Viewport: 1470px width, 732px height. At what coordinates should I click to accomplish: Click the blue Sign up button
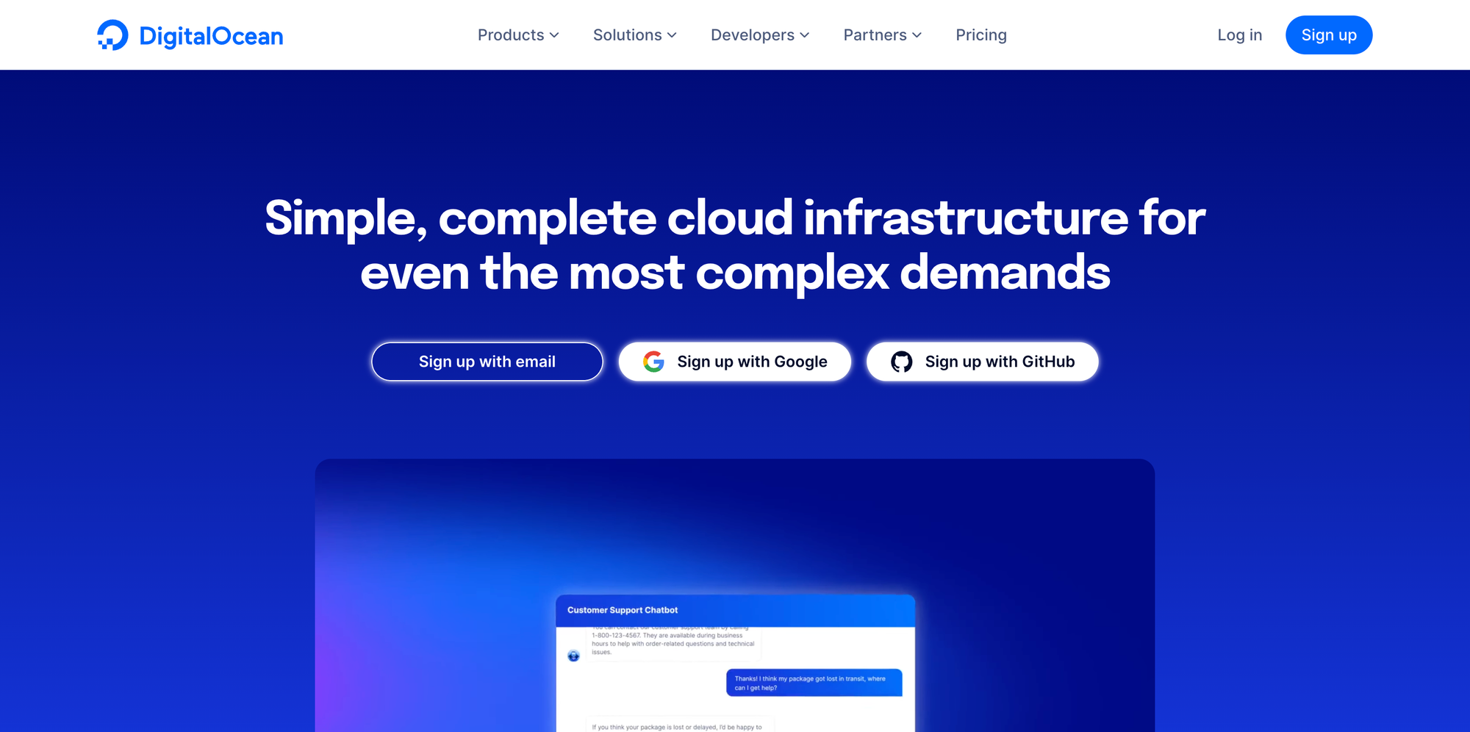tap(1329, 35)
